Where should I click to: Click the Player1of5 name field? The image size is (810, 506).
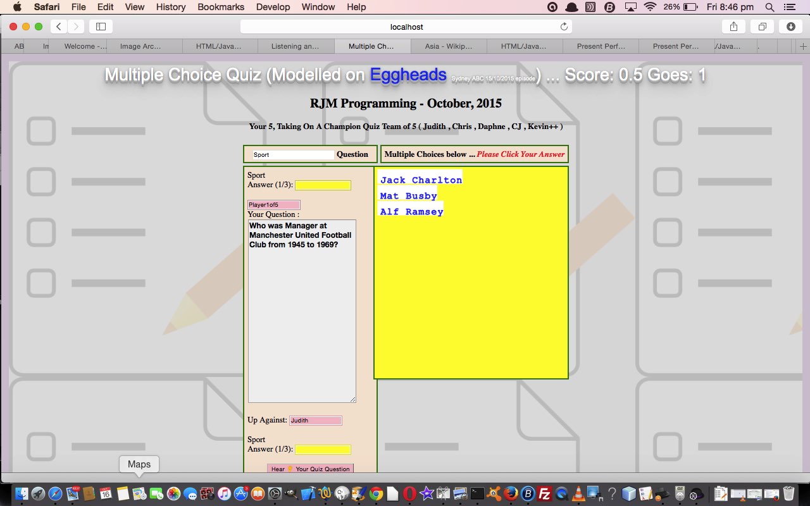click(273, 205)
